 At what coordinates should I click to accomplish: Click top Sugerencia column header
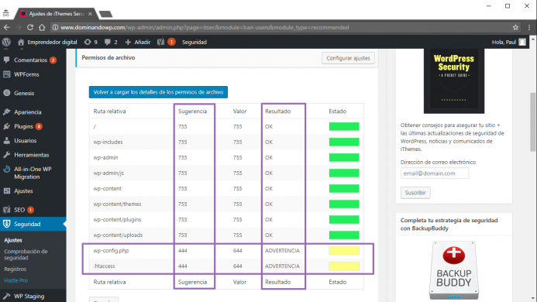192,112
